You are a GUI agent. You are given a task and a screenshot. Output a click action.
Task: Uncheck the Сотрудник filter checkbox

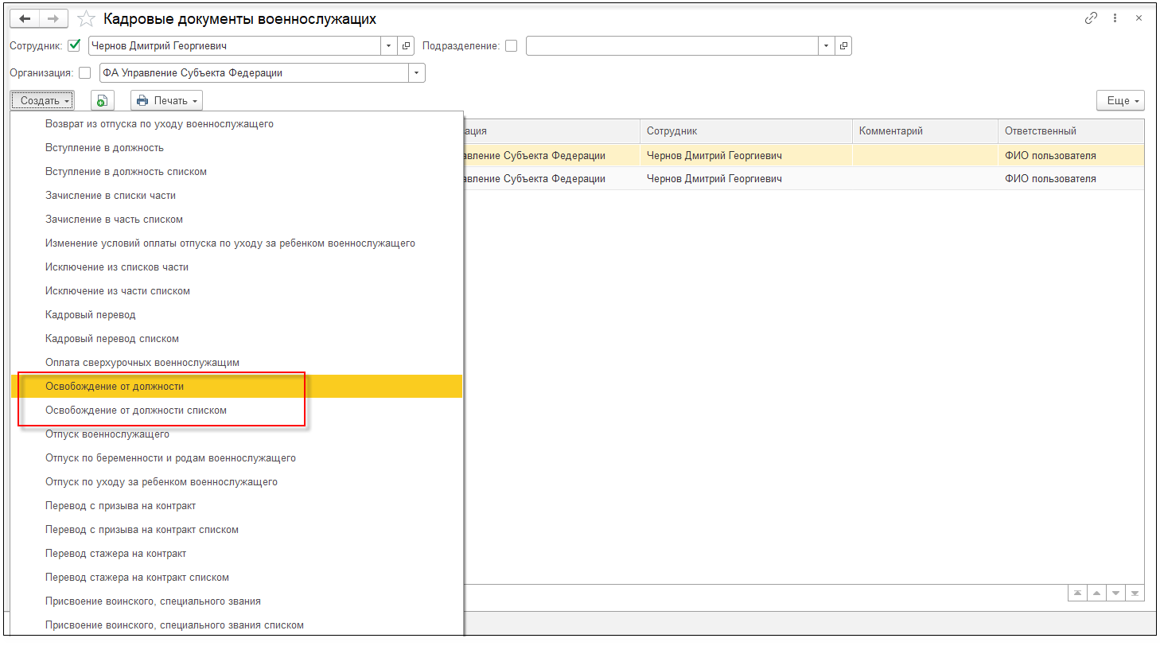click(x=75, y=45)
